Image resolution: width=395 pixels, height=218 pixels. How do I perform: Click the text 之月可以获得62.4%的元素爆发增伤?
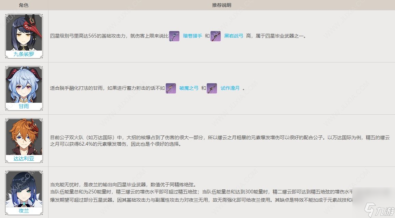click(88, 144)
